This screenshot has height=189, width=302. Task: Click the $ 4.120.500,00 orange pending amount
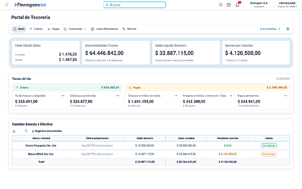pos(228,154)
